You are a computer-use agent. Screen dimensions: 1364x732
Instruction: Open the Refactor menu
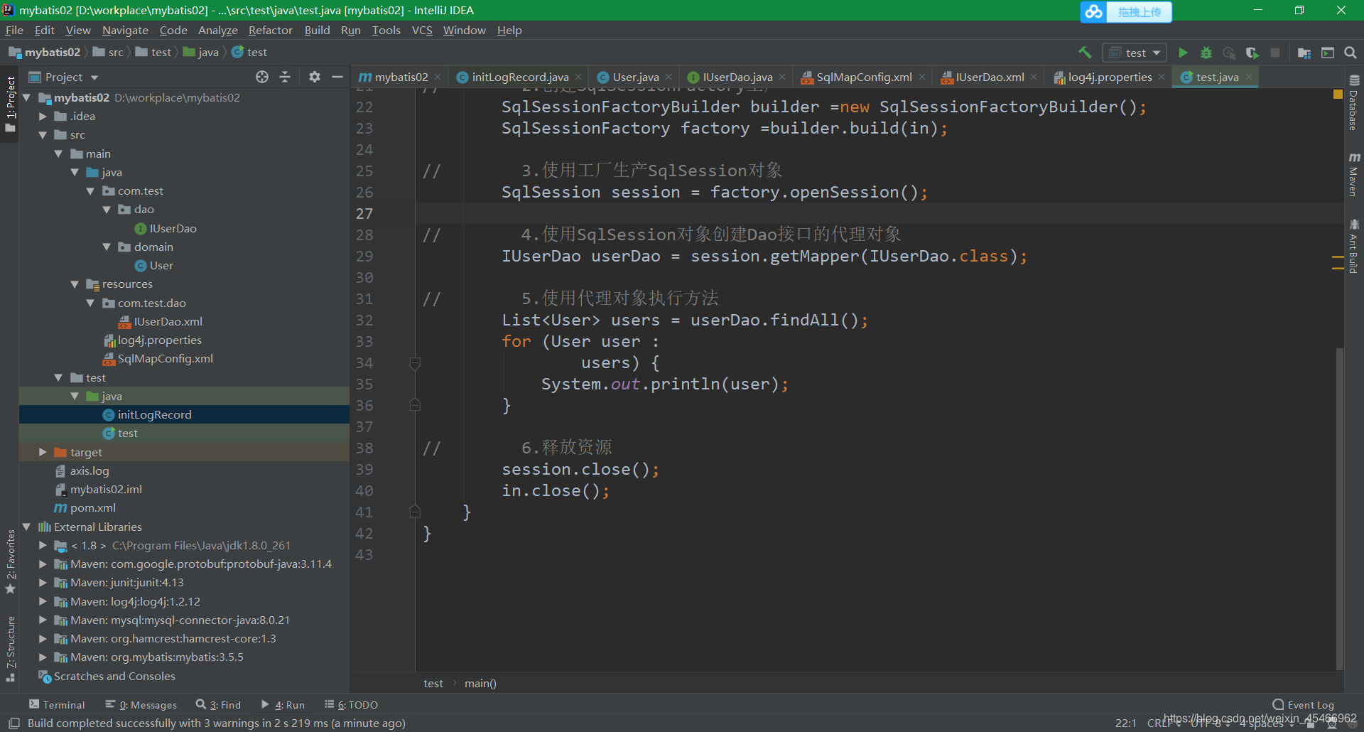(x=270, y=30)
